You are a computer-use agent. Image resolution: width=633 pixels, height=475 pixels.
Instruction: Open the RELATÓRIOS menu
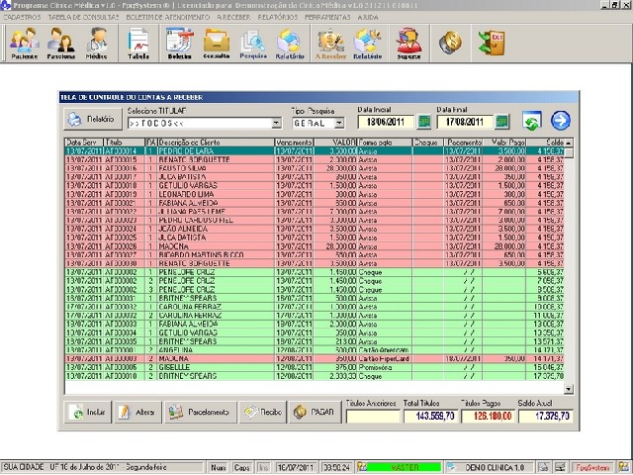tap(278, 18)
